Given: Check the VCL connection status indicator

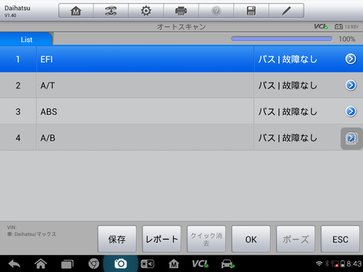Looking at the screenshot, I should click(321, 26).
